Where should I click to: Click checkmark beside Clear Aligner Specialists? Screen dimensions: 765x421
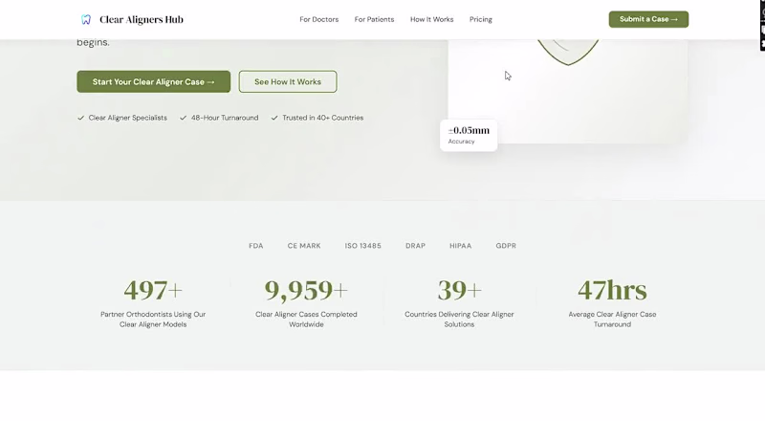tap(81, 118)
